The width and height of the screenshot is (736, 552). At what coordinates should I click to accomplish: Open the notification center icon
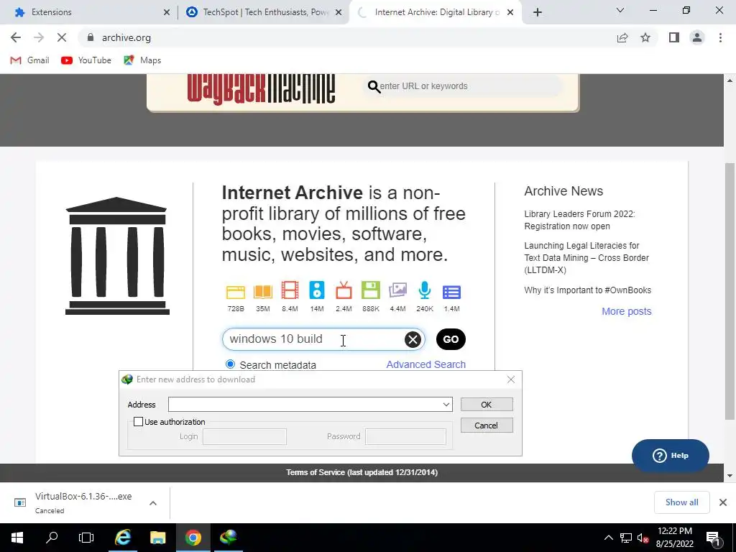[x=714, y=538]
